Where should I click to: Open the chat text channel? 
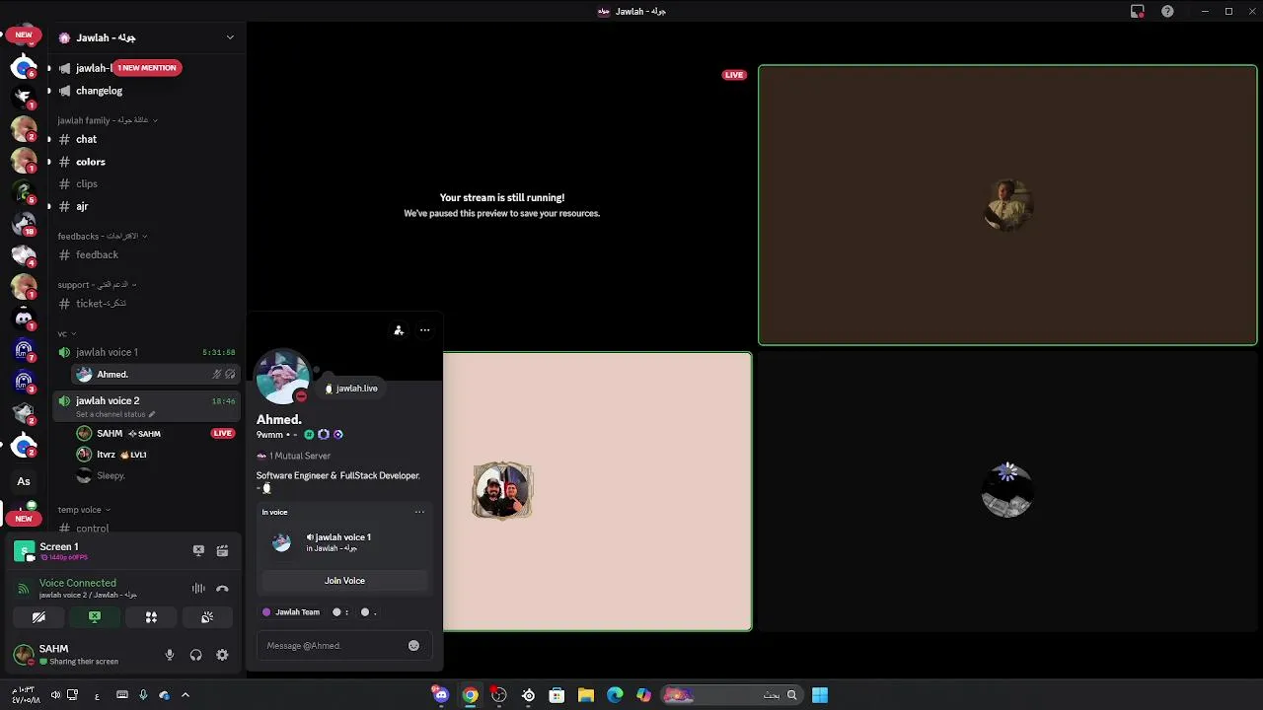click(x=146, y=139)
